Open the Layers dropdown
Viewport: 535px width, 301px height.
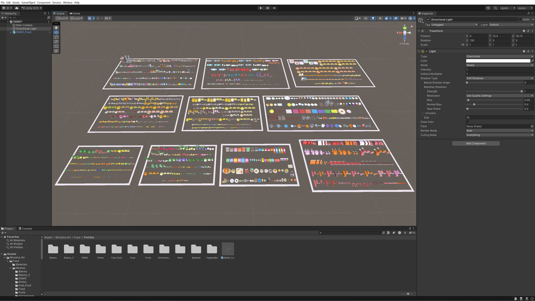coord(507,8)
